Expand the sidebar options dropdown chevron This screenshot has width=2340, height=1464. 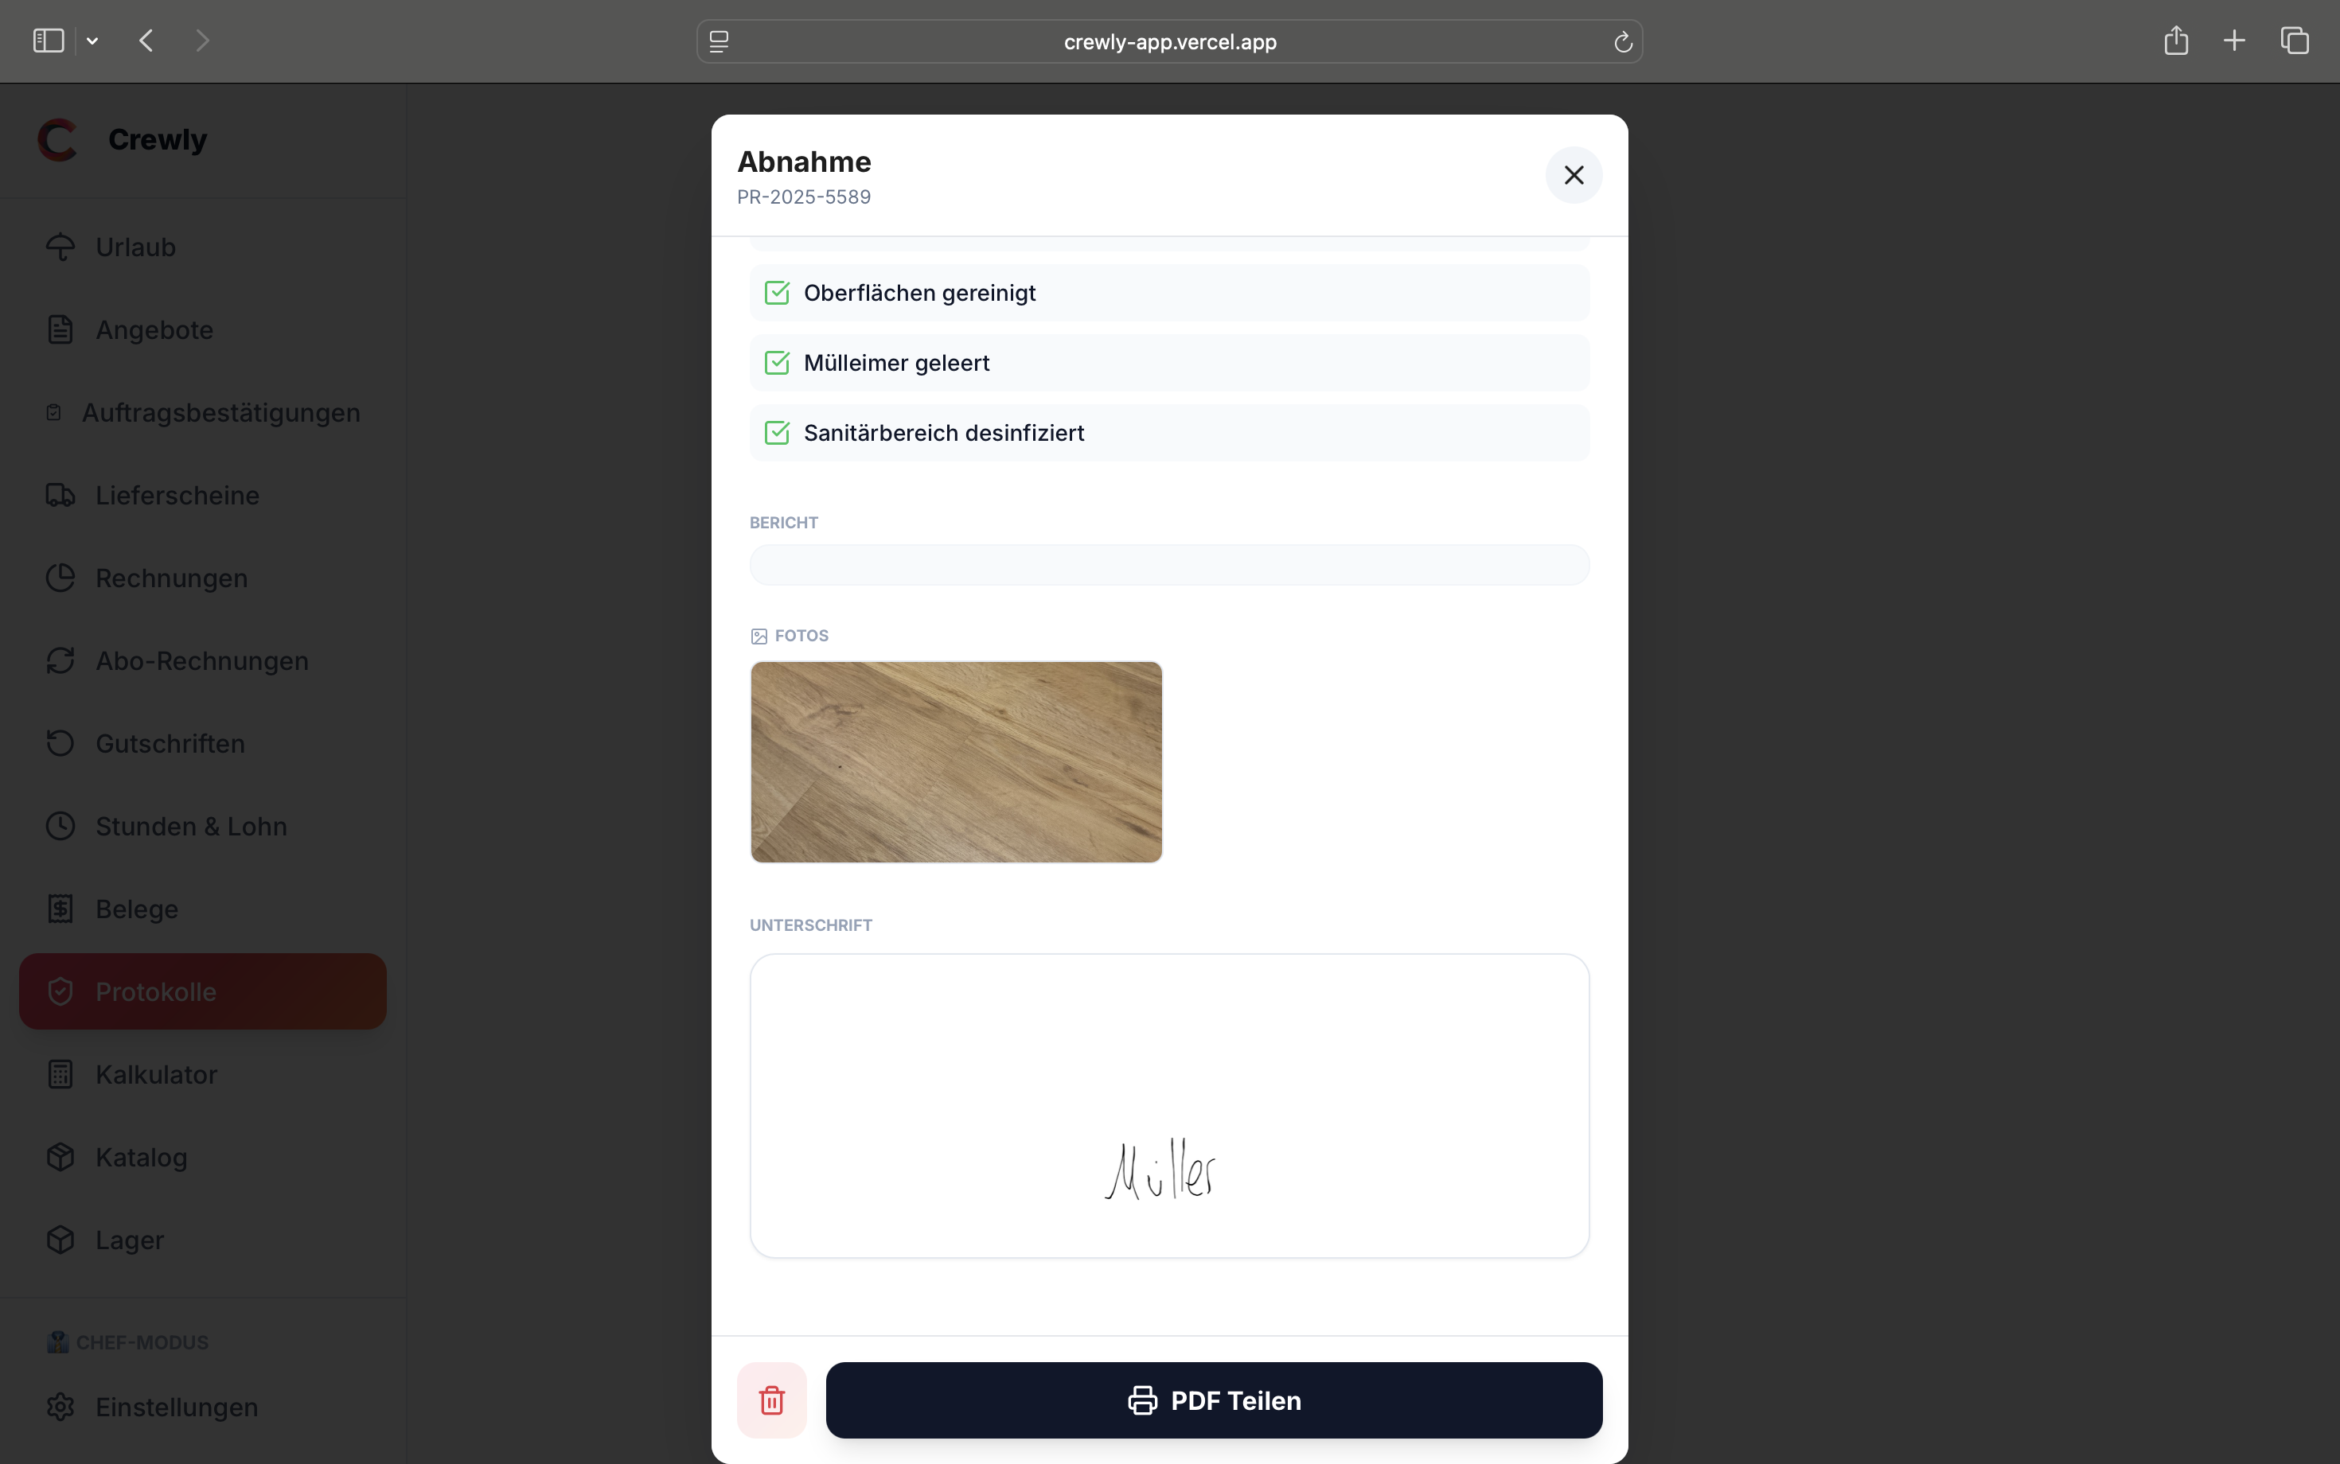[92, 41]
